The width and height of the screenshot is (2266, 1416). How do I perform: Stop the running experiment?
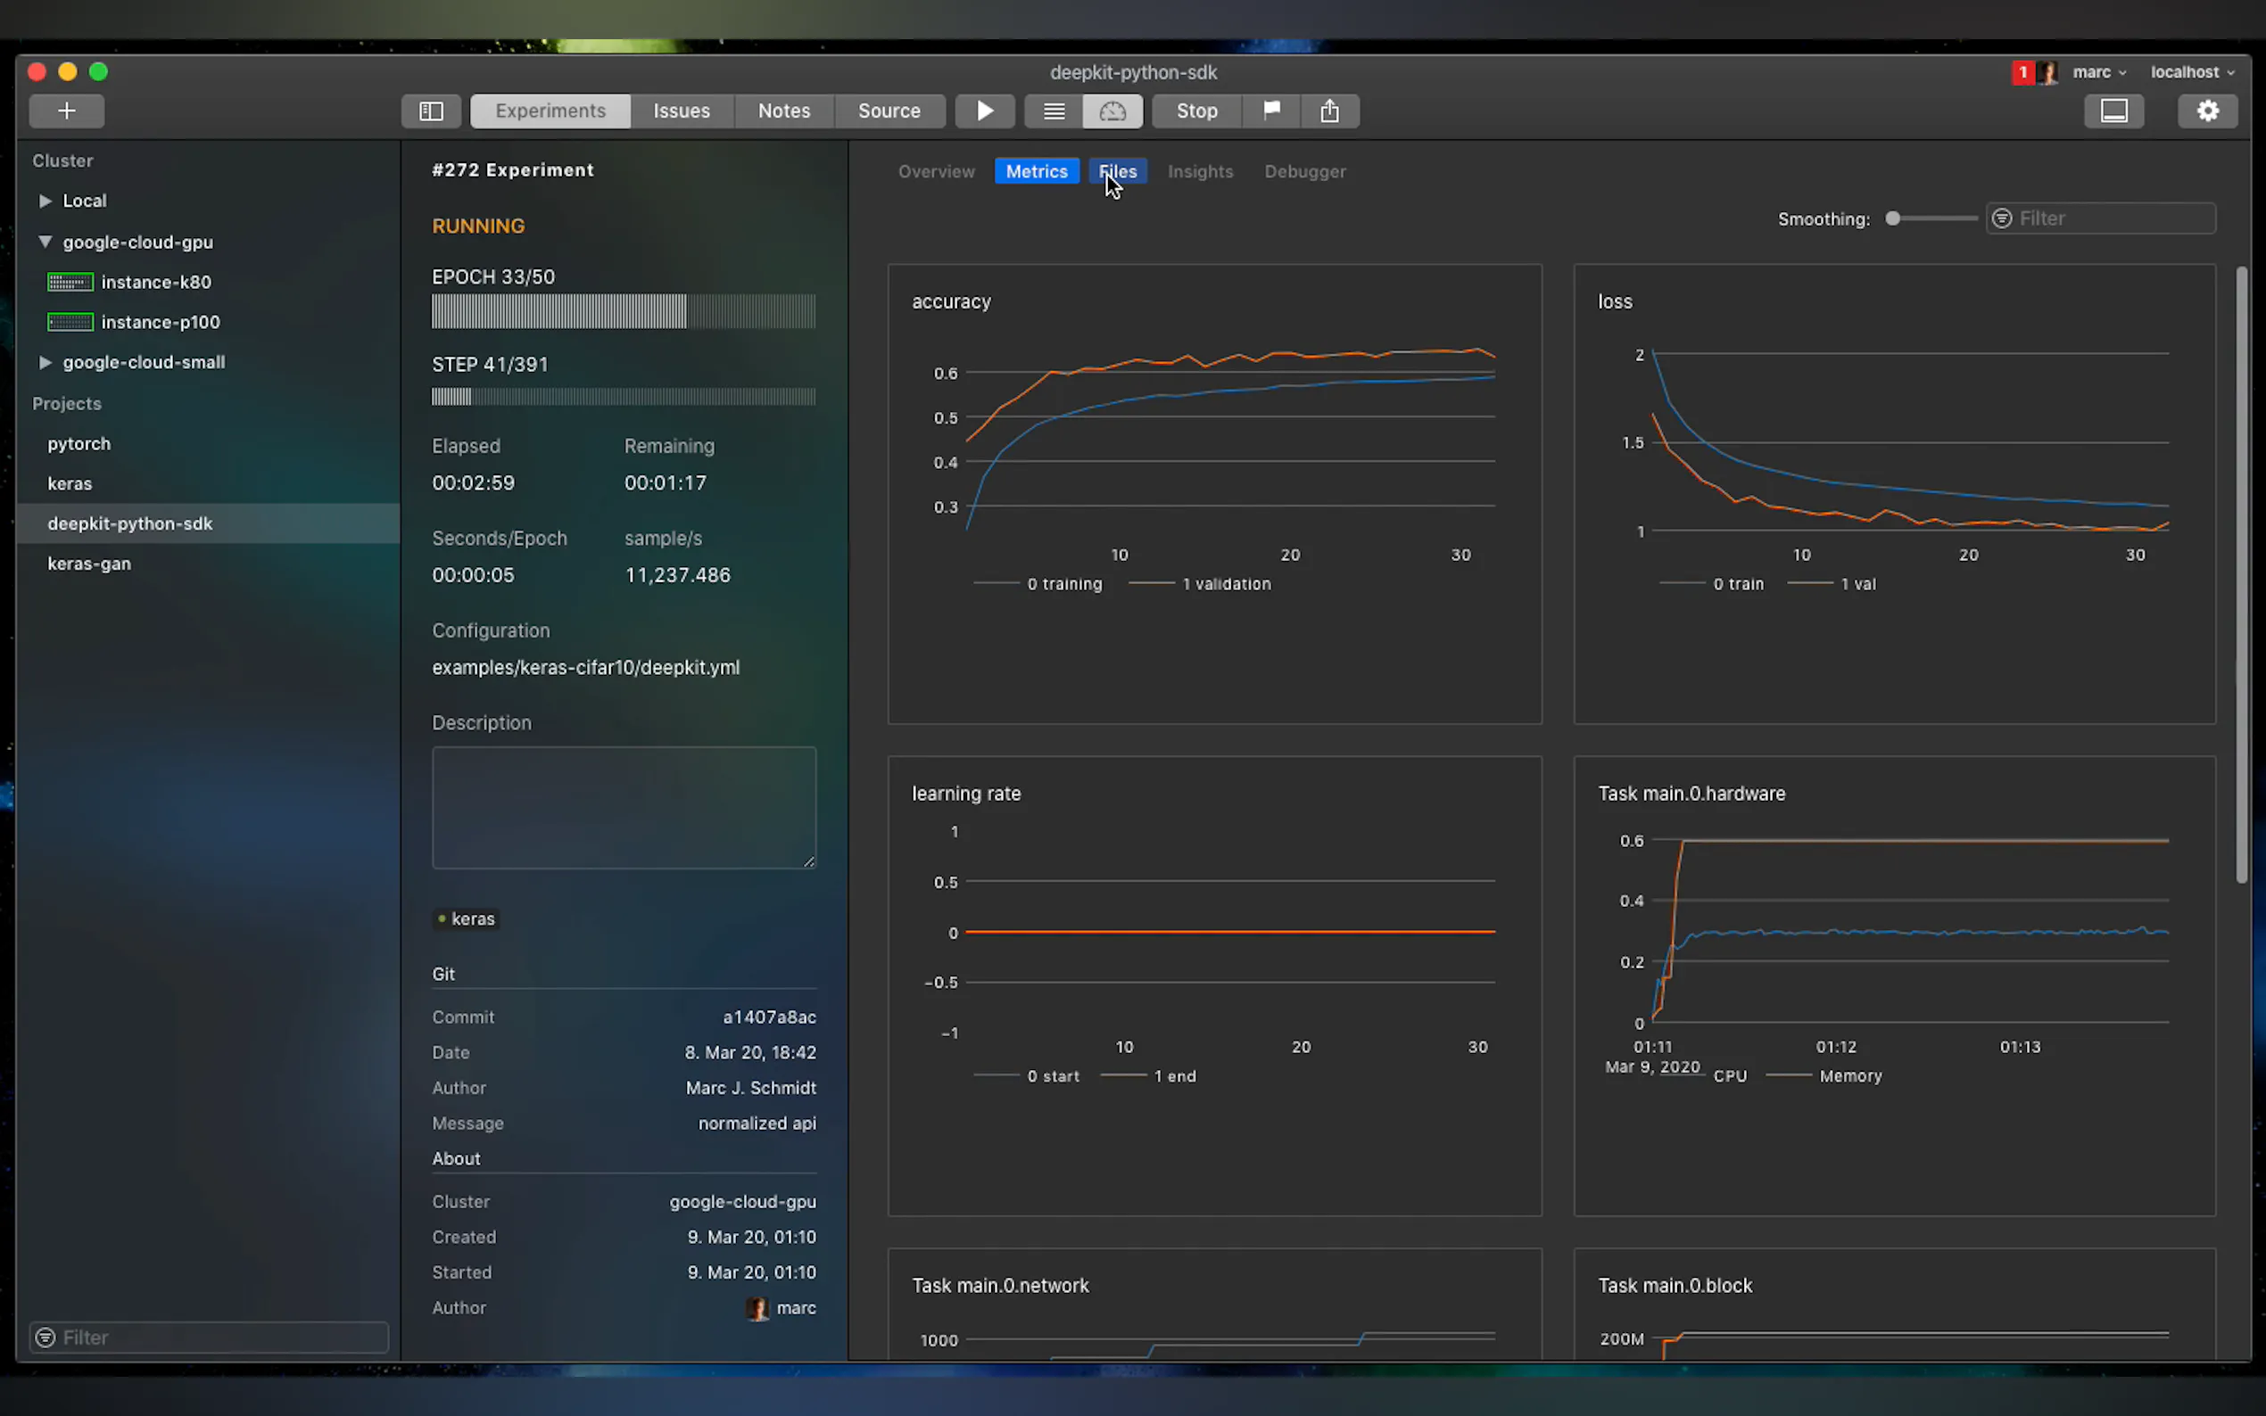(x=1196, y=111)
